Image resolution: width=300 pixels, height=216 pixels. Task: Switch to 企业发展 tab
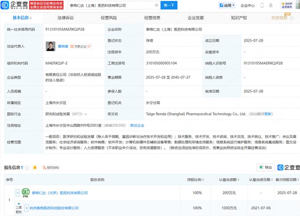195,18
